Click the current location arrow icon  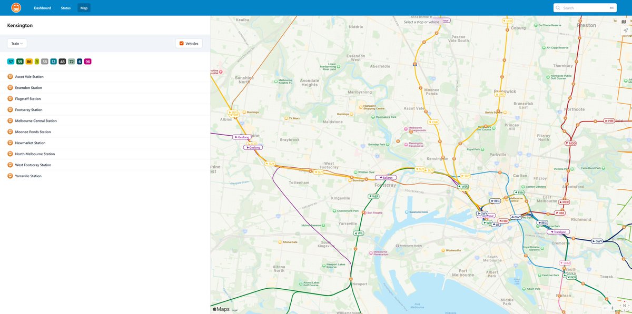(x=625, y=31)
